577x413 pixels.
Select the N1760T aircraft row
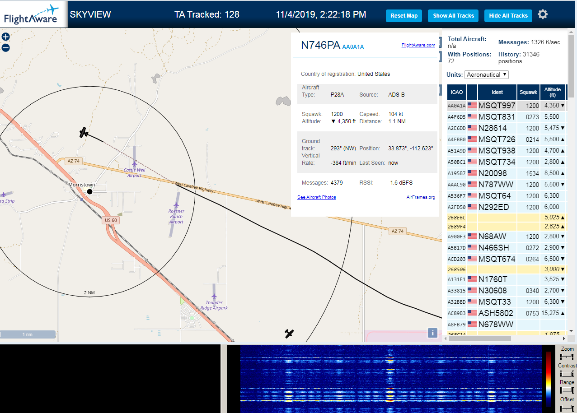tap(506, 279)
